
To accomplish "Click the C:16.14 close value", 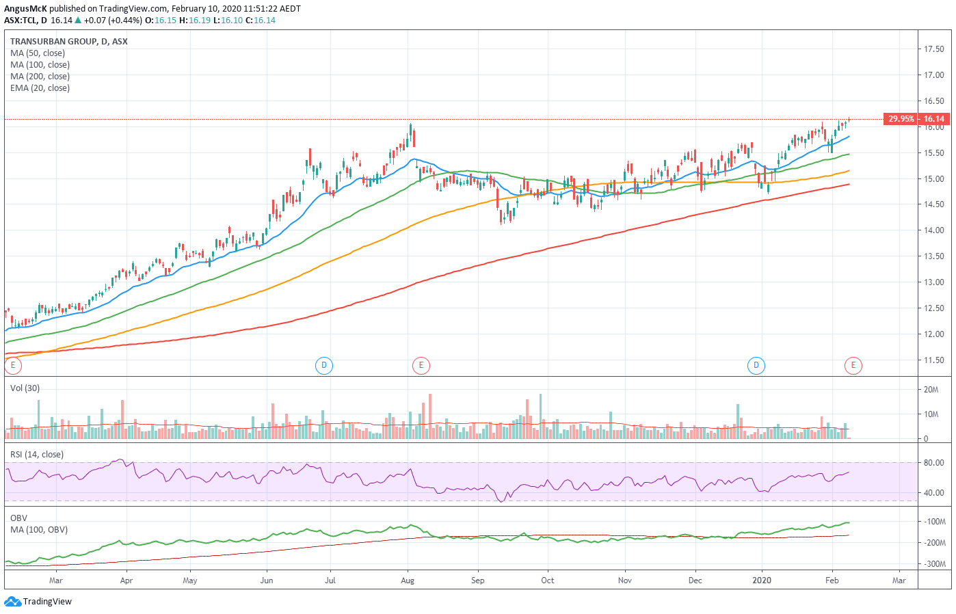I will coord(261,21).
